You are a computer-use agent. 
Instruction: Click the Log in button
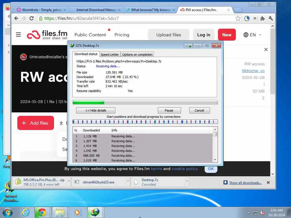click(x=203, y=35)
